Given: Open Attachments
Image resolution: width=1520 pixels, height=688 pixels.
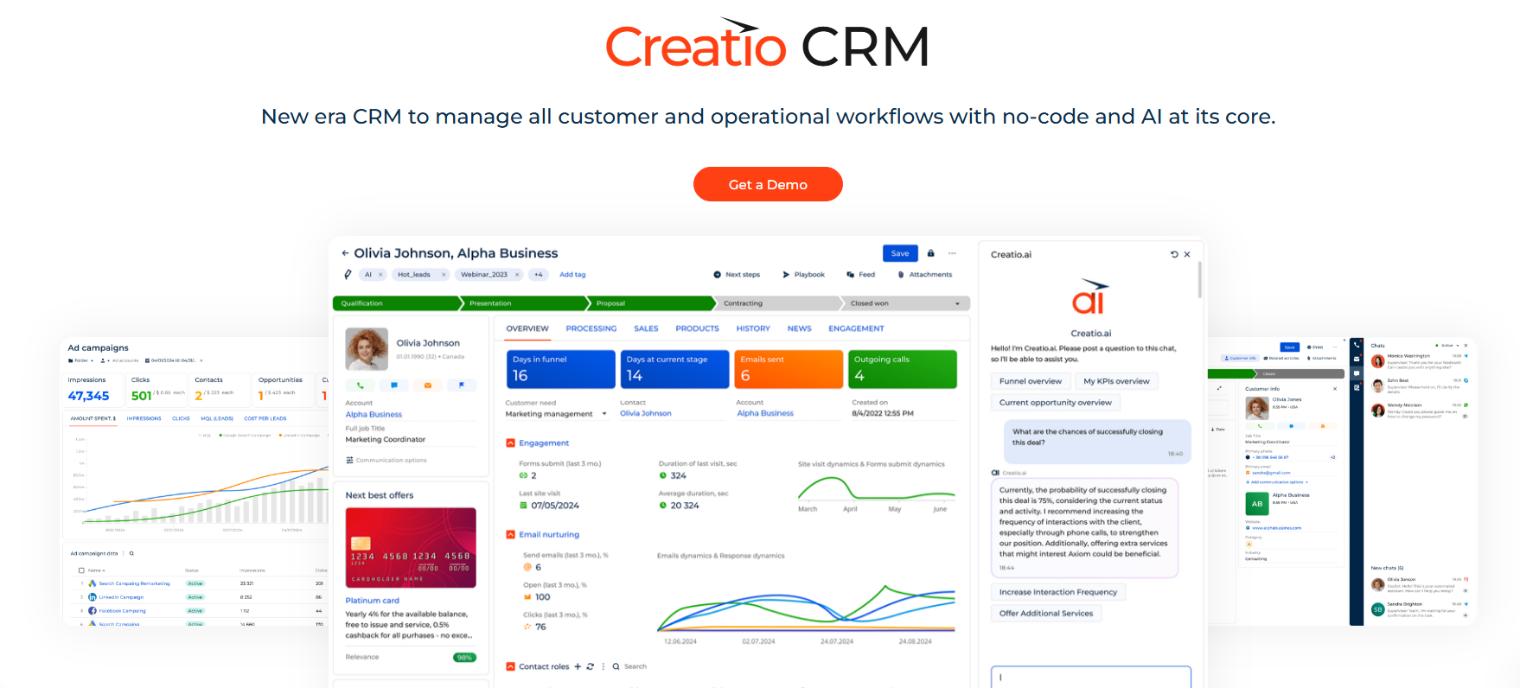Looking at the screenshot, I should click(924, 275).
